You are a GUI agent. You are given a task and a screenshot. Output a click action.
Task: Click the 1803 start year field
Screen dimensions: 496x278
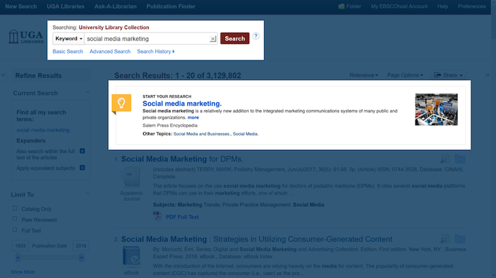20,246
